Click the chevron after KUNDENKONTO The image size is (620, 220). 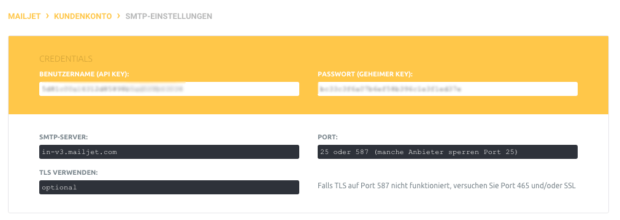pyautogui.click(x=118, y=16)
